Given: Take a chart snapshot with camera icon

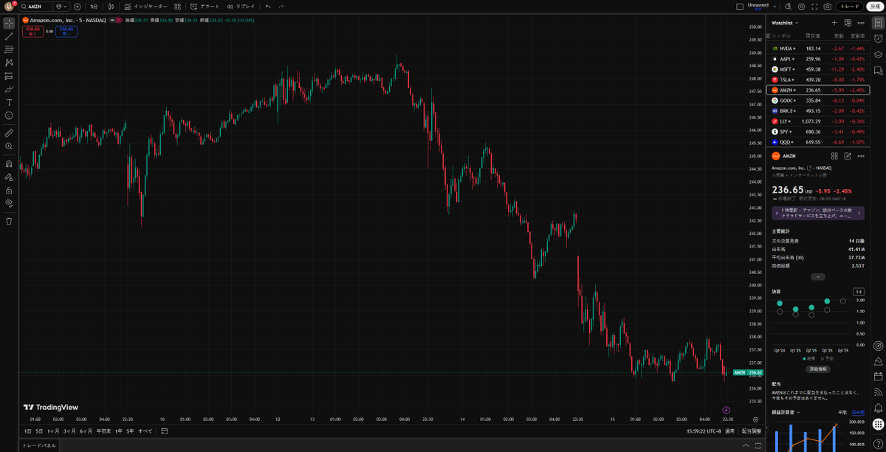Looking at the screenshot, I should coord(828,6).
